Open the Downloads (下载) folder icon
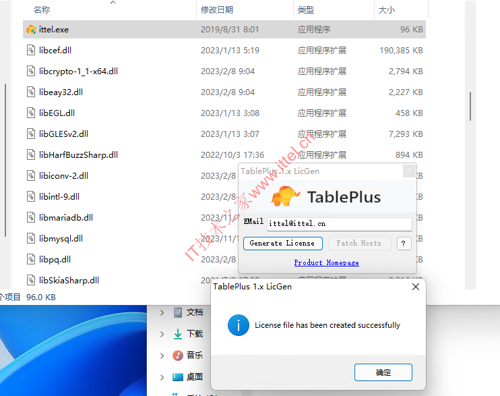This screenshot has width=500, height=396. pyautogui.click(x=178, y=334)
